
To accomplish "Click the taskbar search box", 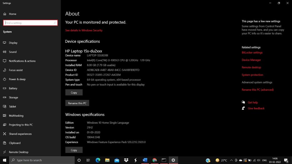I will point(42,160).
